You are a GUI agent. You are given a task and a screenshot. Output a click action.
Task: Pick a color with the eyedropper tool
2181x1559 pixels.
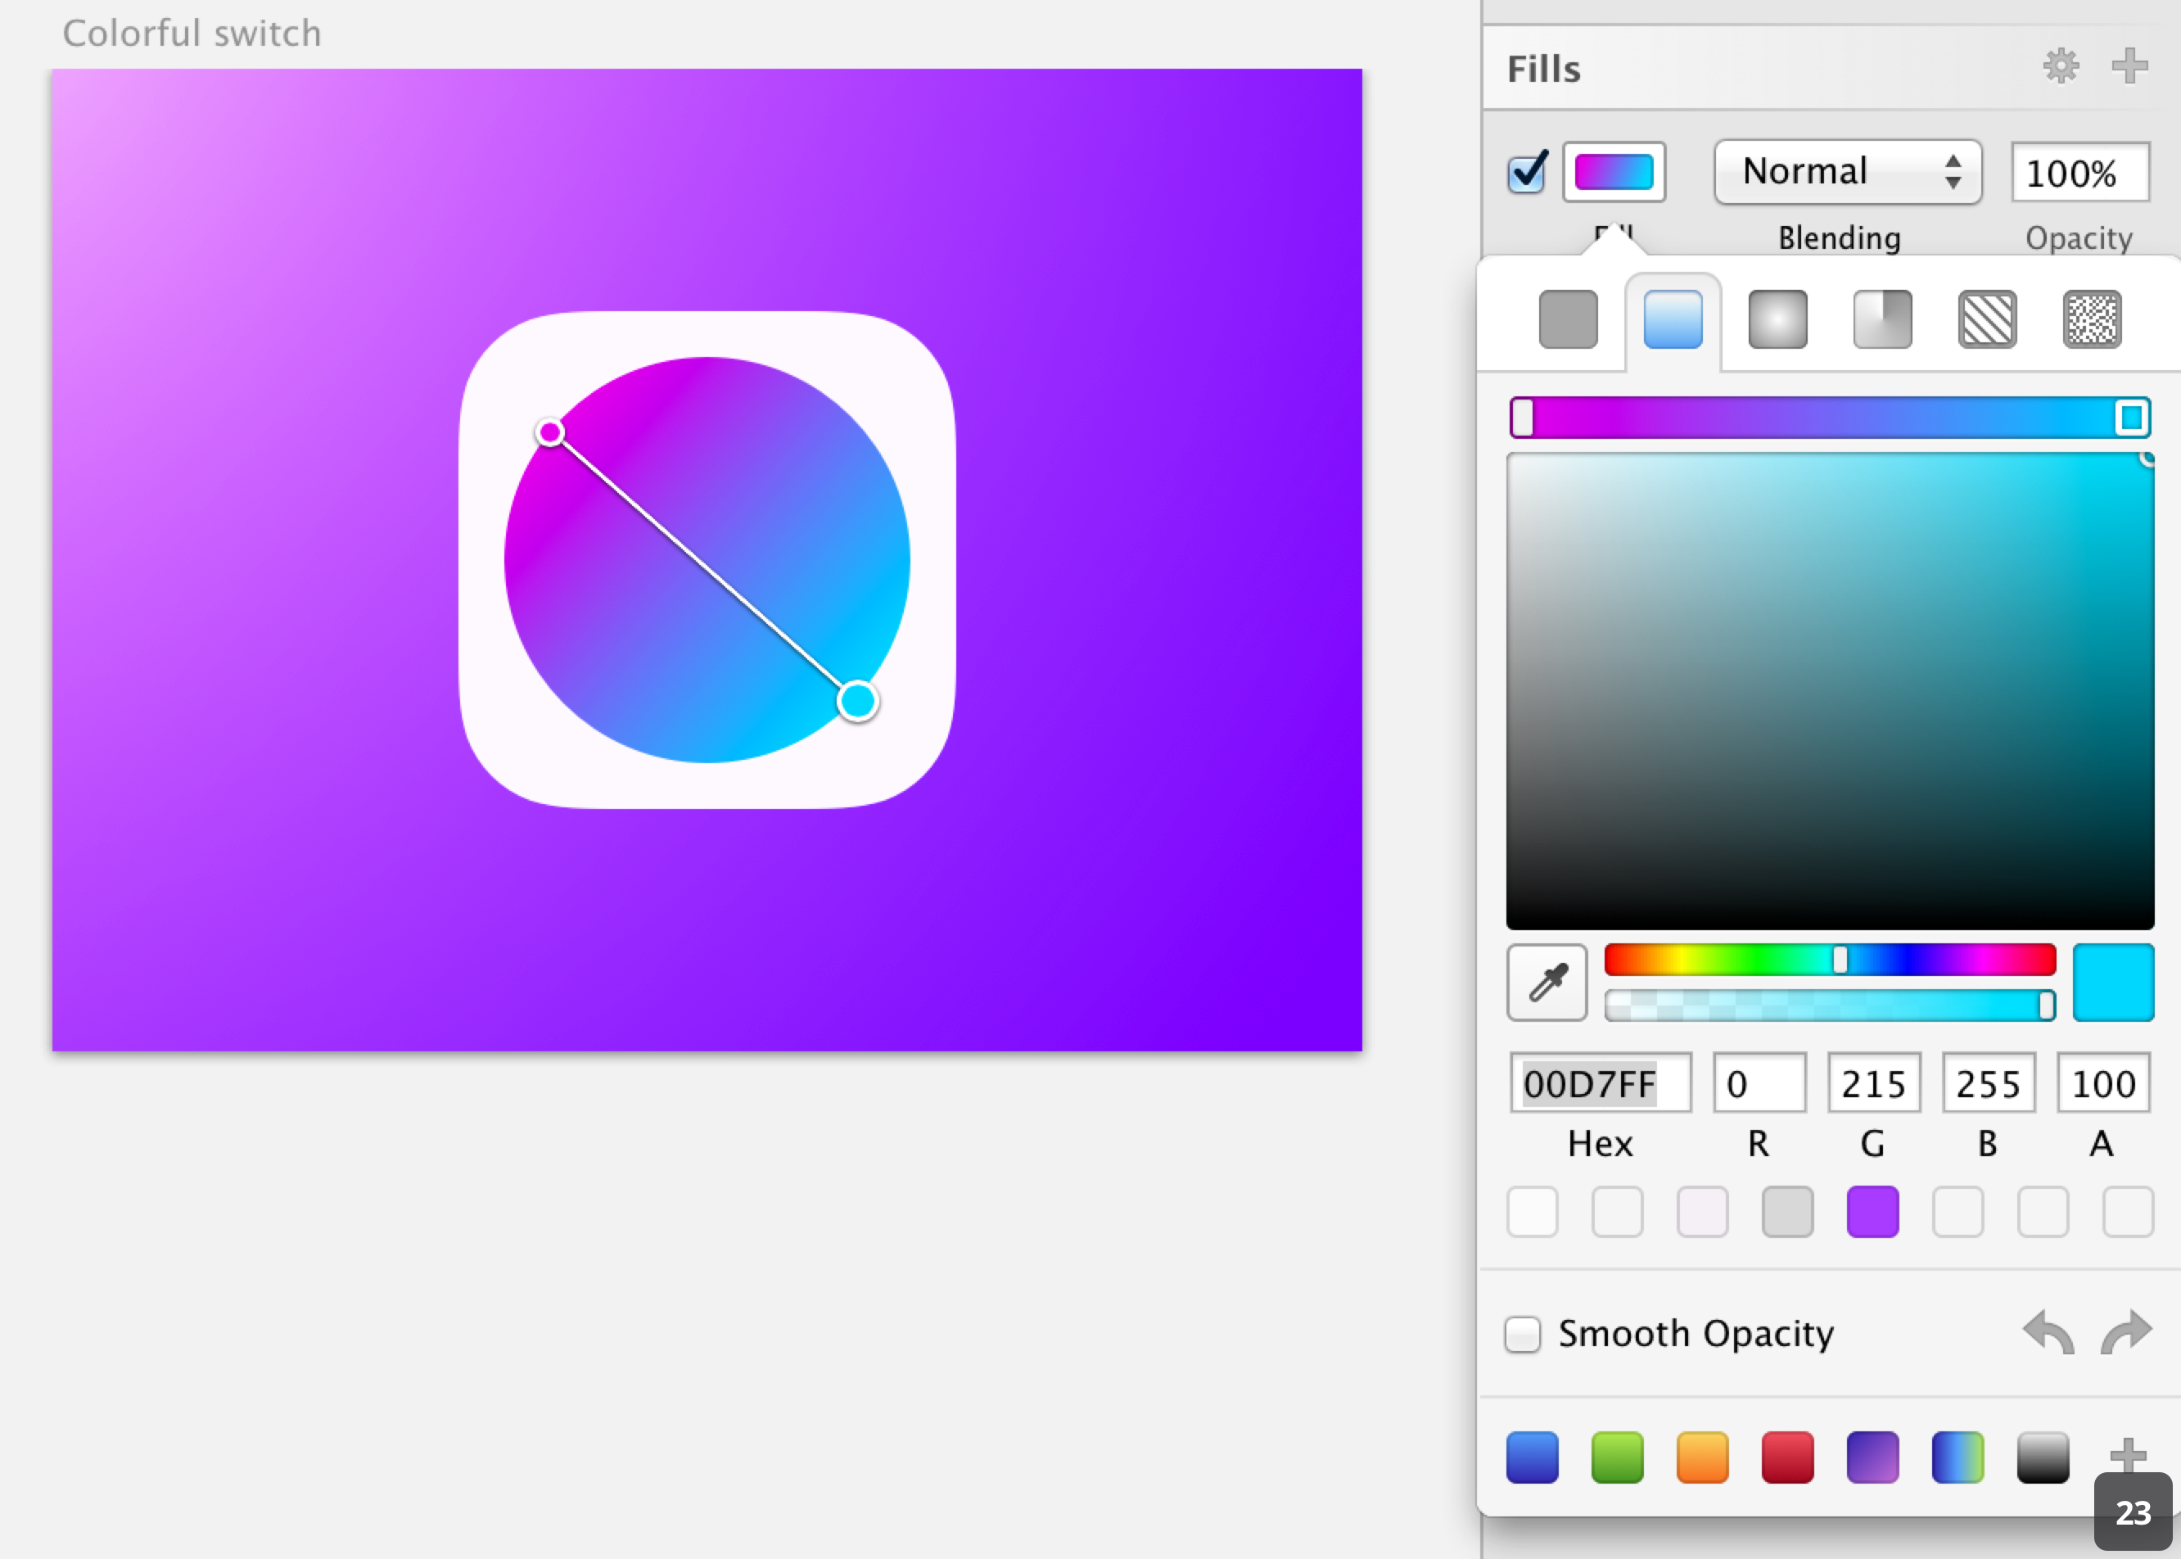pyautogui.click(x=1547, y=982)
